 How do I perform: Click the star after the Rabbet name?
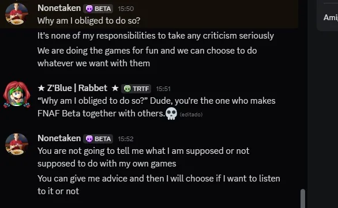coord(115,88)
